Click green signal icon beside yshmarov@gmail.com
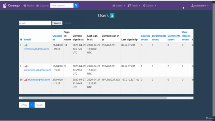 click(x=26, y=45)
